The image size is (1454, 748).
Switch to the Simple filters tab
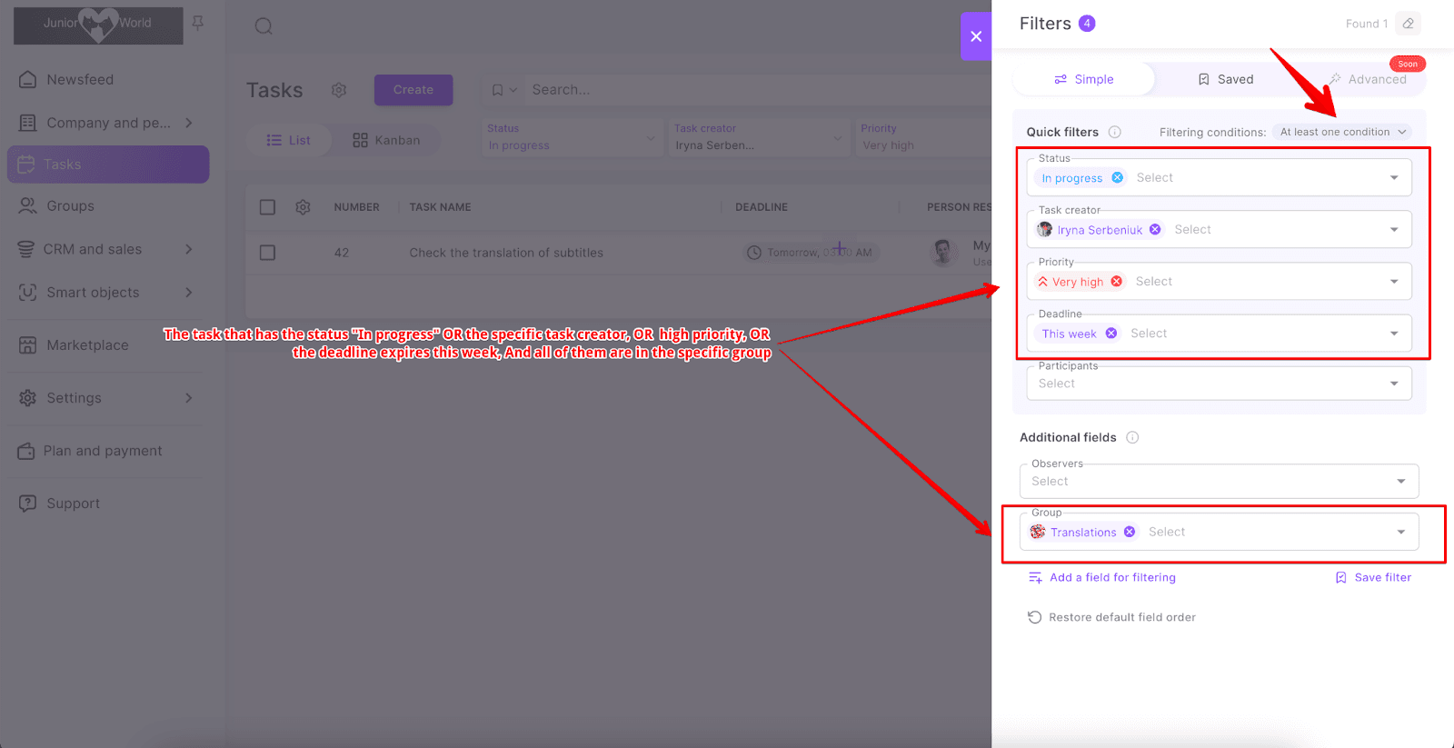1084,80
